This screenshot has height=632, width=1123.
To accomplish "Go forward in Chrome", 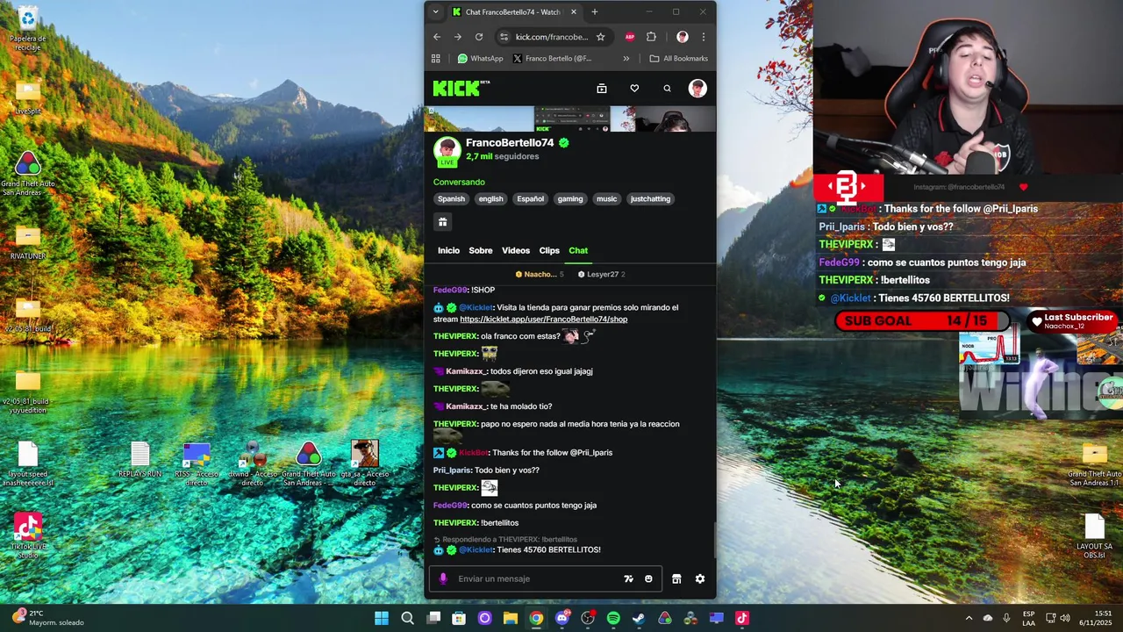I will coord(458,37).
